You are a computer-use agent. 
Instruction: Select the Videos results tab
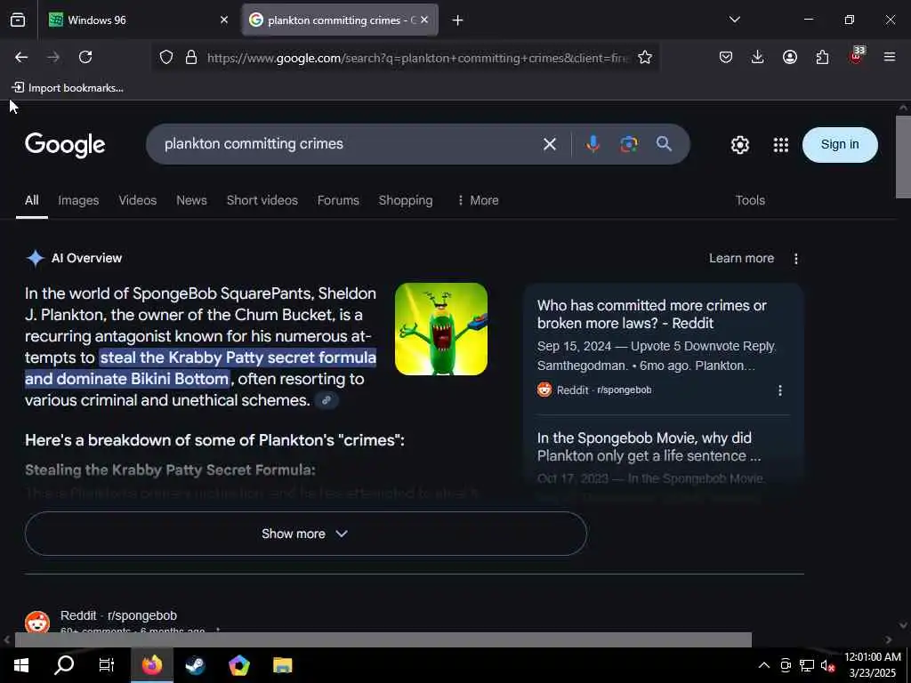(138, 200)
